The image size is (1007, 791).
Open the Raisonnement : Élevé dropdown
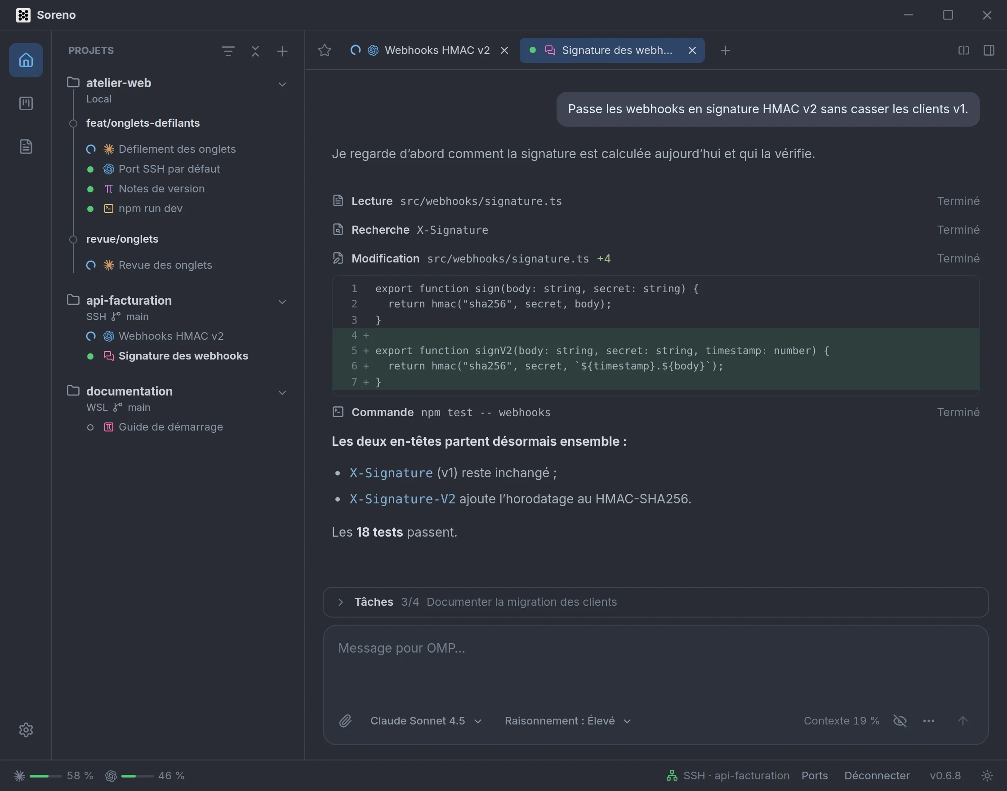[567, 720]
